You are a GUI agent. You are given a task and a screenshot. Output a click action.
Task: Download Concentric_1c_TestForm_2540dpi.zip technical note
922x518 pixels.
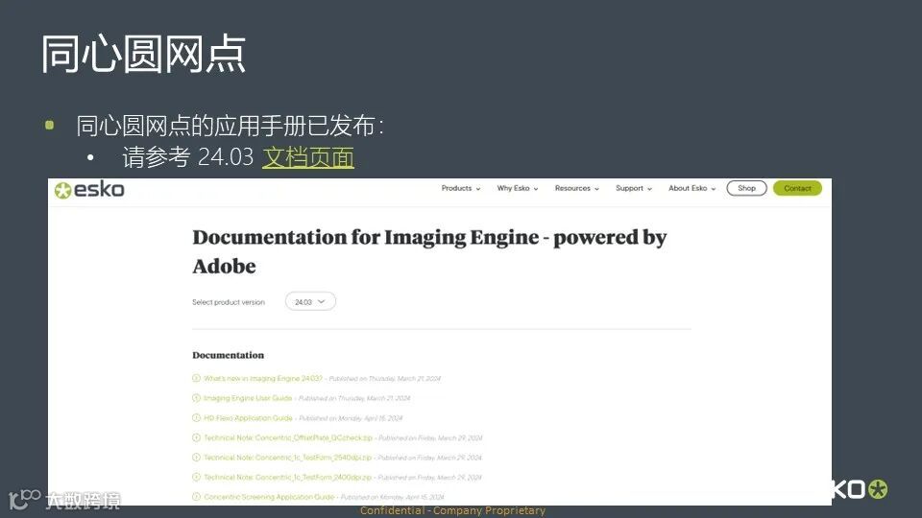(287, 458)
